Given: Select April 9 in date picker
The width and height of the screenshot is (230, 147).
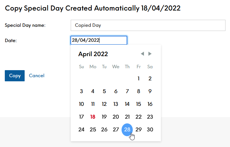Looking at the screenshot, I should [x=150, y=92].
